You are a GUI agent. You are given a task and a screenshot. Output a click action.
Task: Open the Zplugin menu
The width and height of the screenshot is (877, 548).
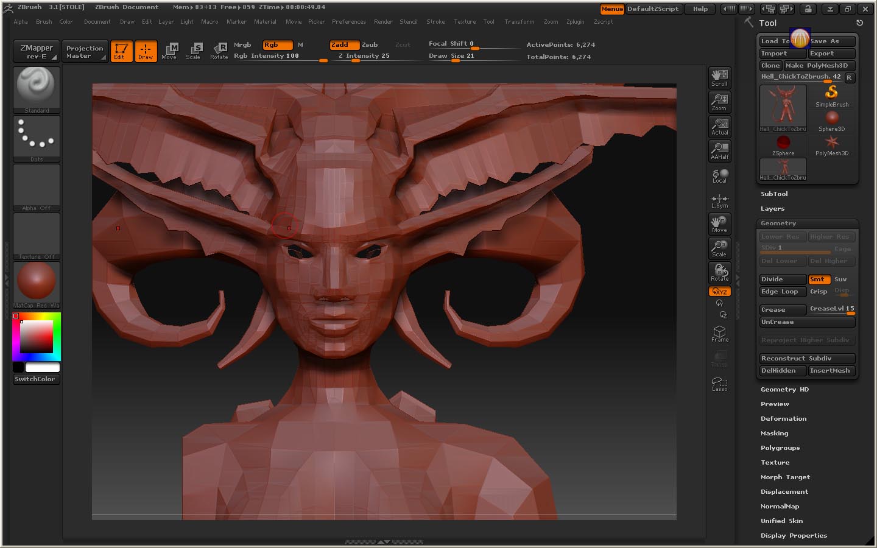575,22
